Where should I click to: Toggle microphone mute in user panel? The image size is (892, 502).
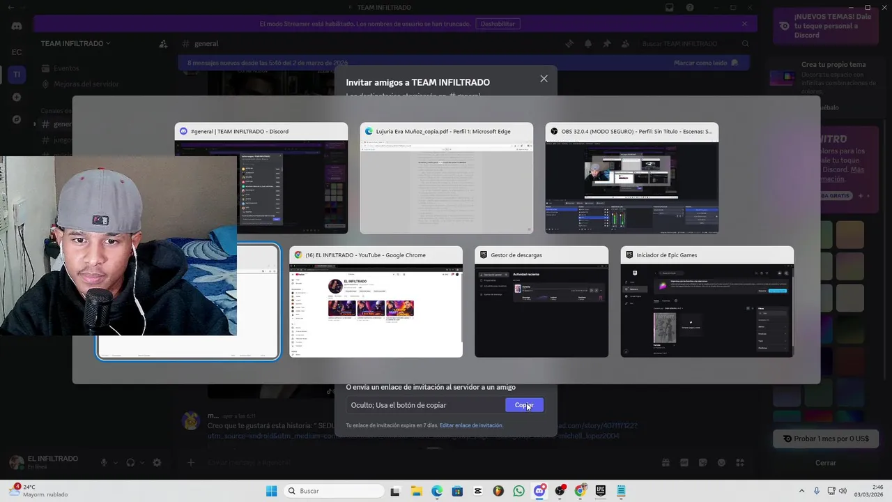pyautogui.click(x=104, y=462)
